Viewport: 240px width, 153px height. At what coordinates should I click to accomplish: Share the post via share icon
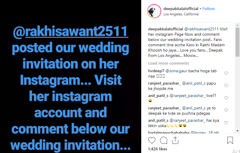175,140
